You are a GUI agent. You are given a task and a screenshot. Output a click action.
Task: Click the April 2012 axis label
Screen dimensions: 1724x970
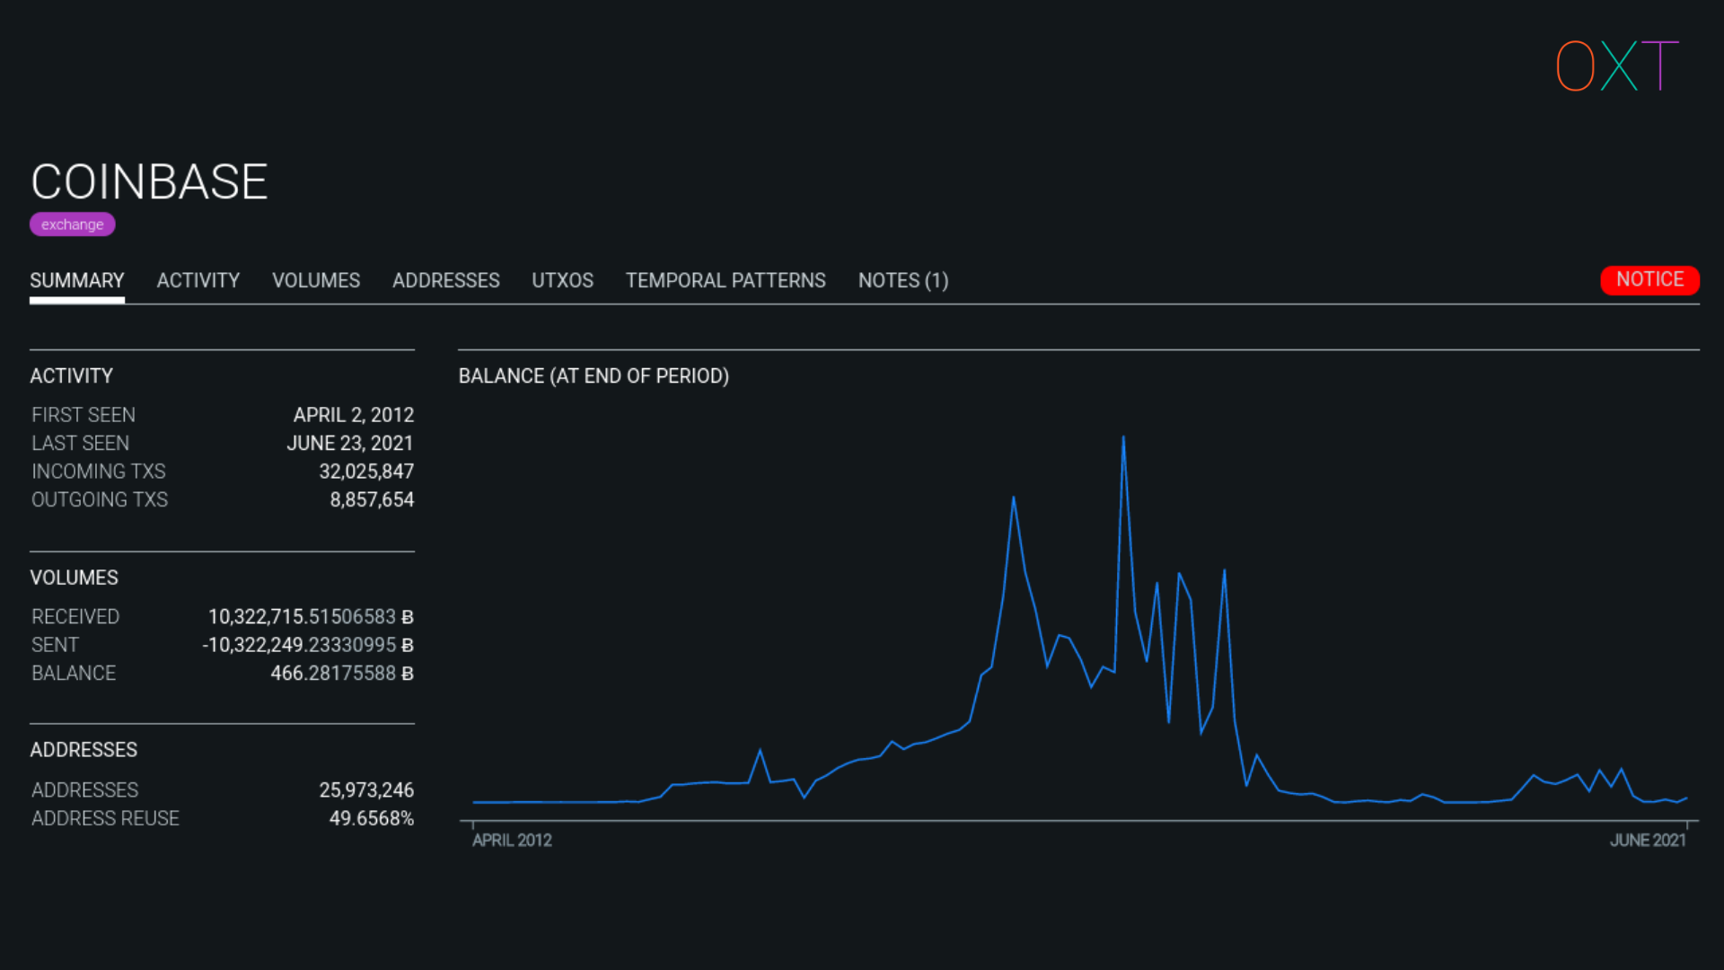pos(512,840)
